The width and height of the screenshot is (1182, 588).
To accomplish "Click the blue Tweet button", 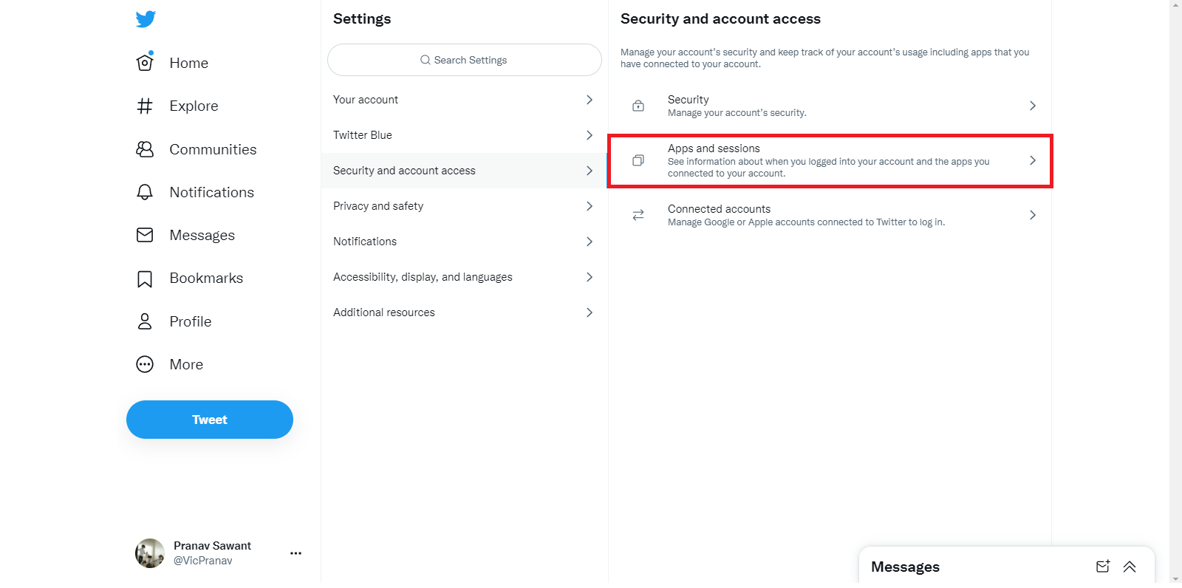I will 210,420.
